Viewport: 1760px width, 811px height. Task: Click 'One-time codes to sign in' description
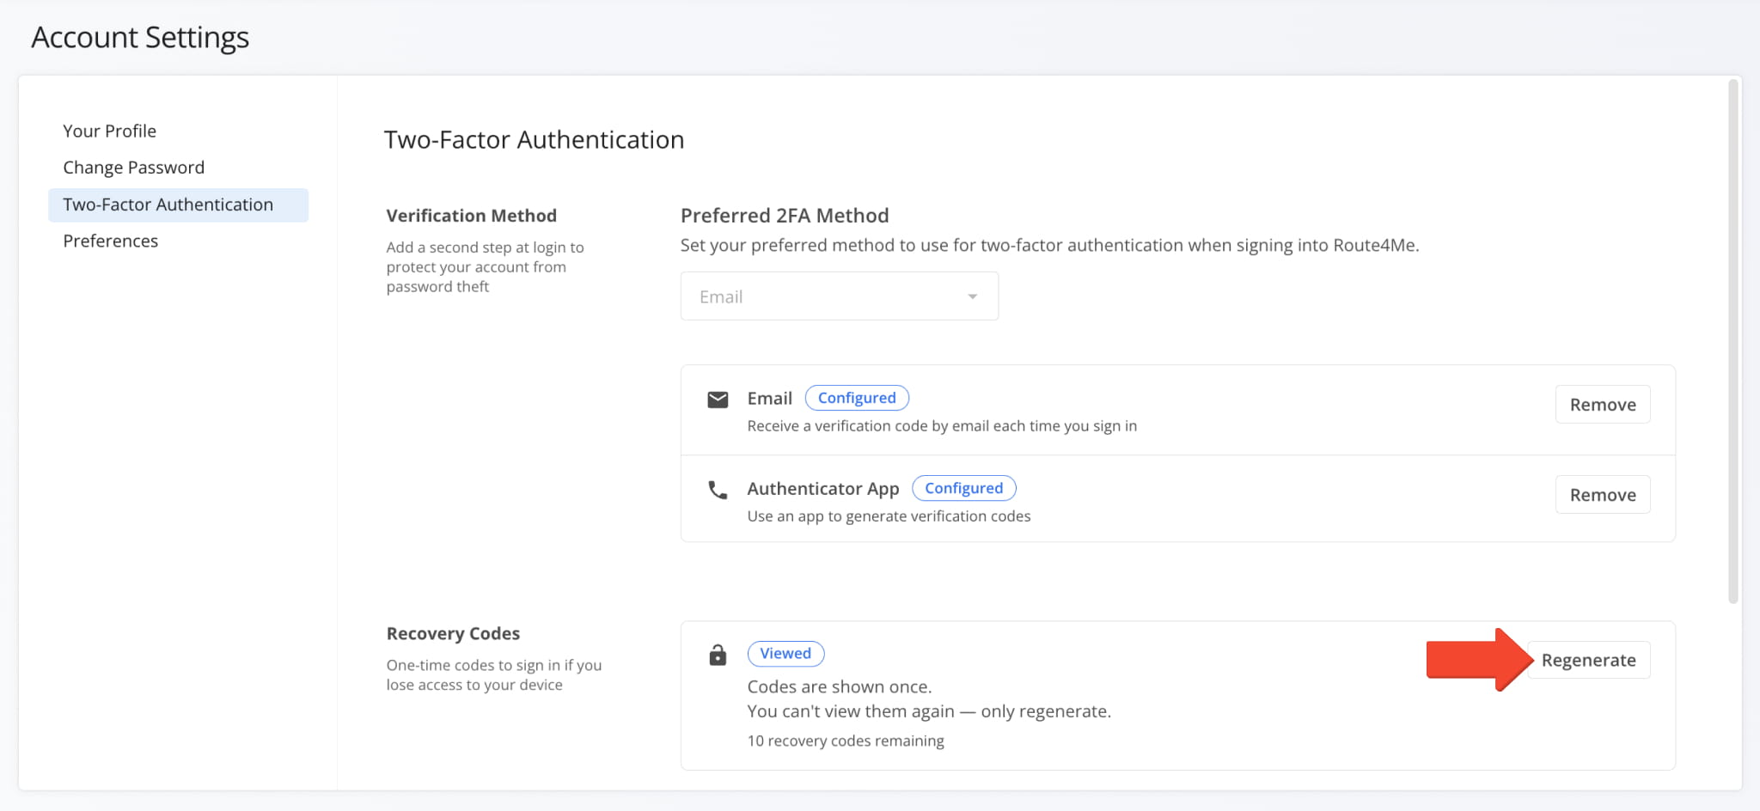(x=493, y=675)
